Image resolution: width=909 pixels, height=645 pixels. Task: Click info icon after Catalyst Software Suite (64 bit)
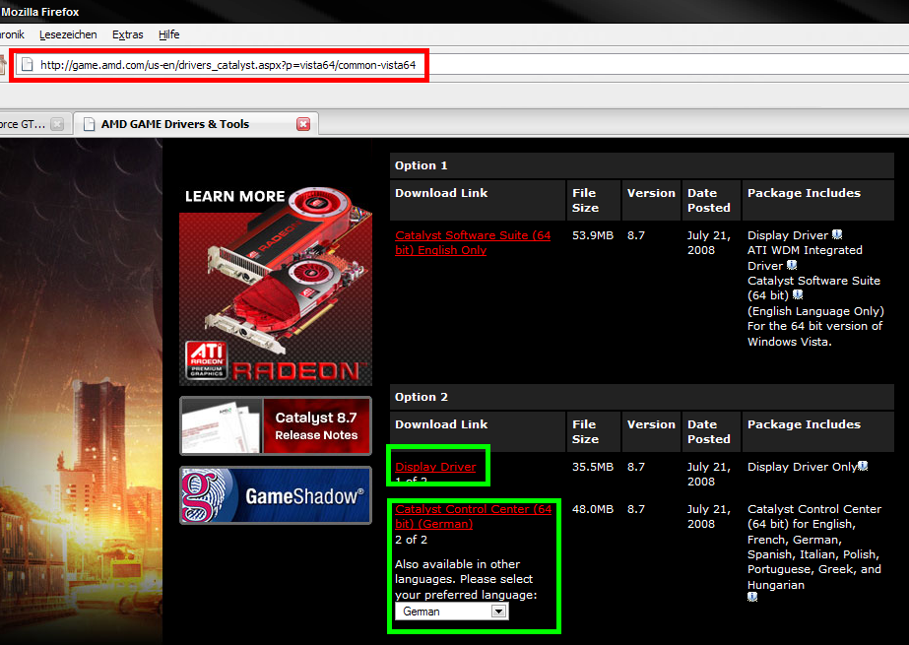point(798,295)
